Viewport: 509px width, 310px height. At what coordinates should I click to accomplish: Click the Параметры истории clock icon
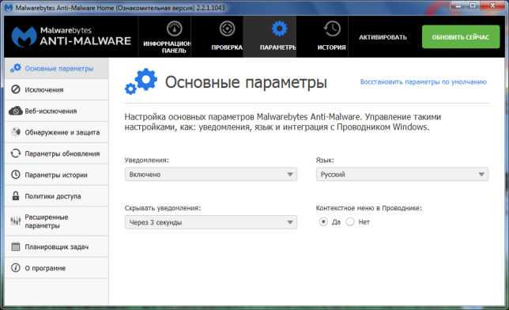coord(16,175)
